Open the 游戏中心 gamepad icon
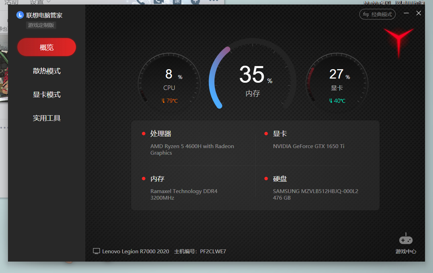Screen dimensions: 433x273 tap(406, 239)
